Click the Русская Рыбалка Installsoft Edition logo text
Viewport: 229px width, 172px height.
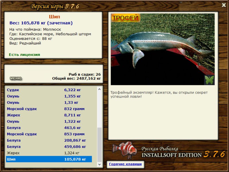point(183,152)
